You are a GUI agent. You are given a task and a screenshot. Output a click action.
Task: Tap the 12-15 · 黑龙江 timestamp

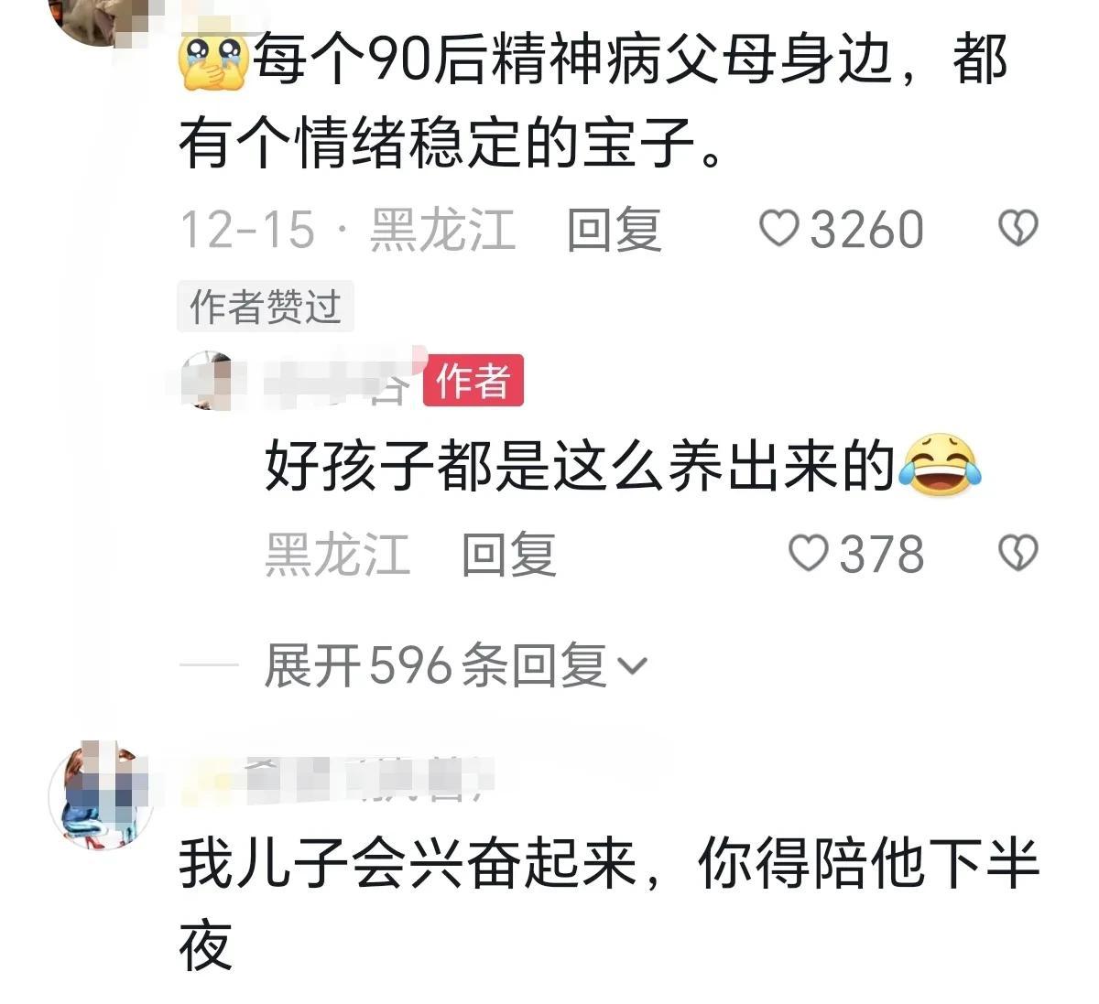[347, 229]
